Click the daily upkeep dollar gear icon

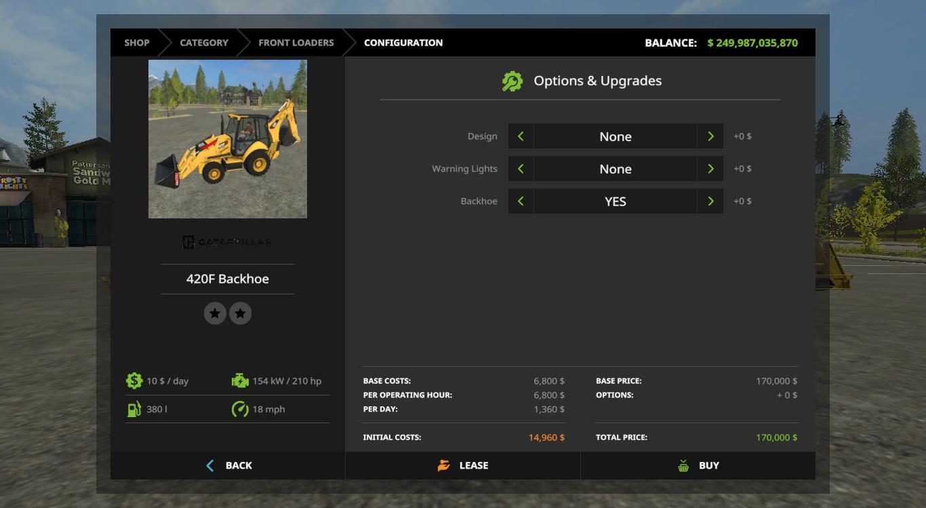pyautogui.click(x=134, y=380)
